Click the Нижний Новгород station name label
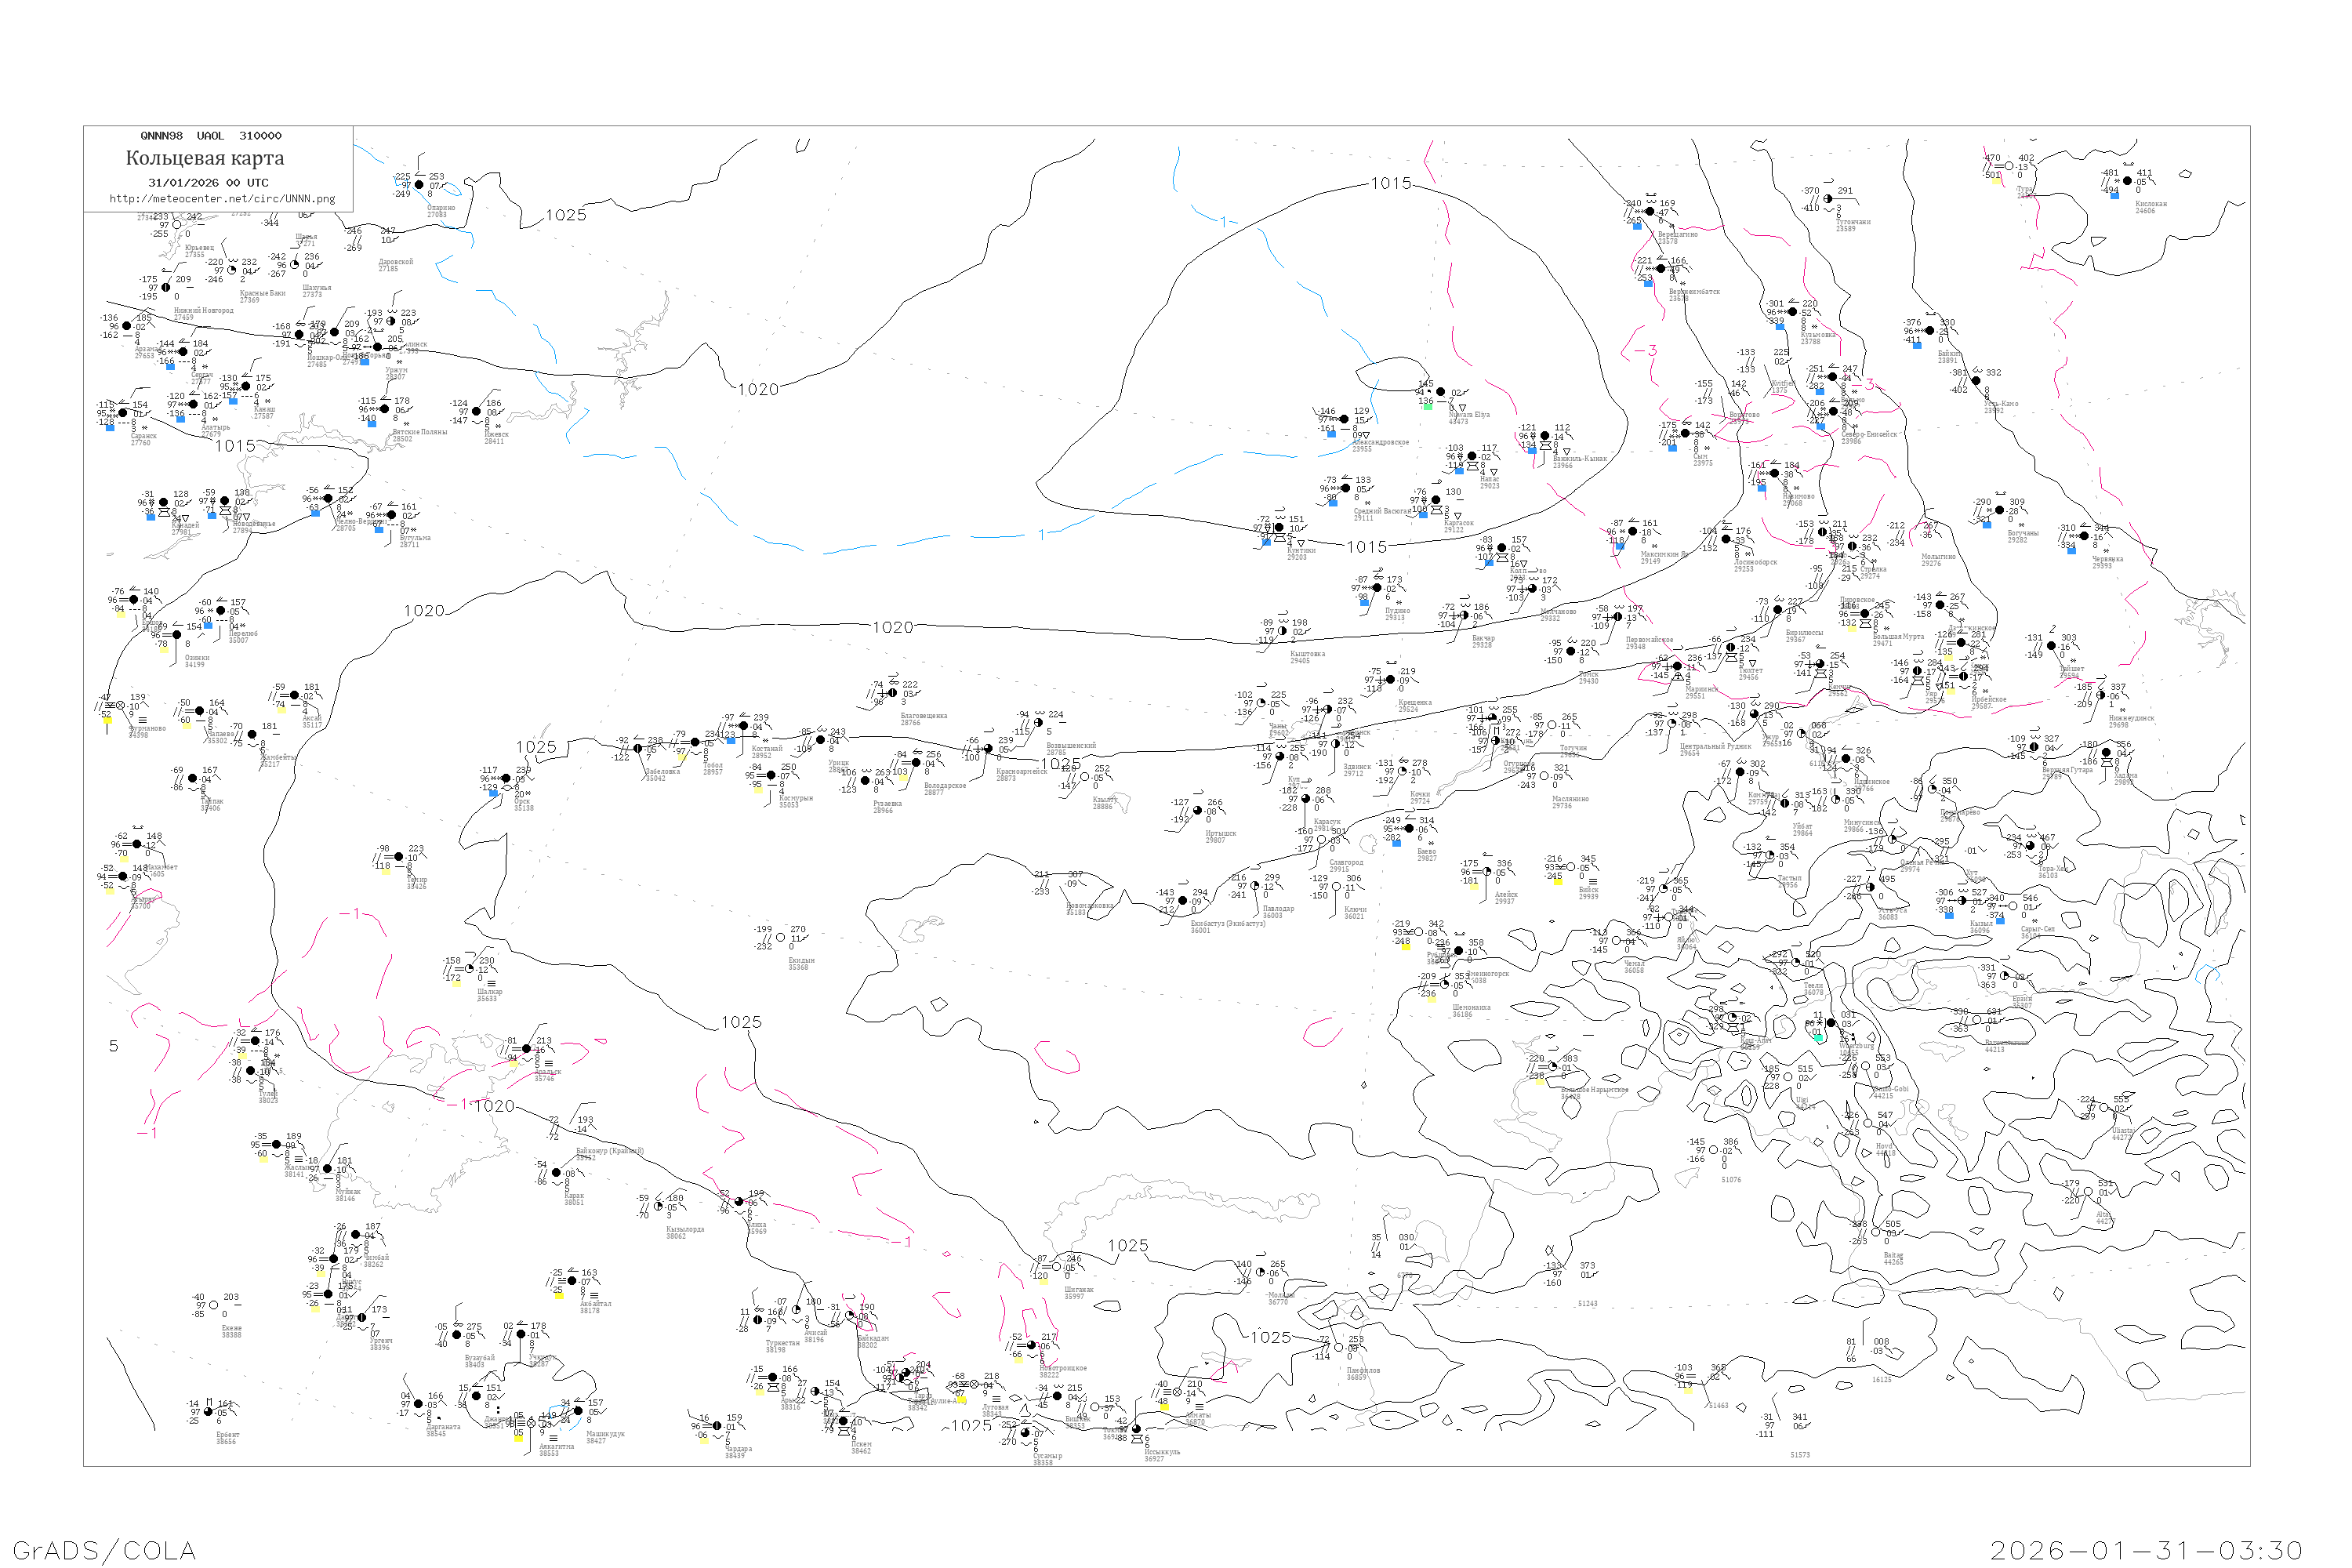The width and height of the screenshot is (2352, 1568). 203,310
